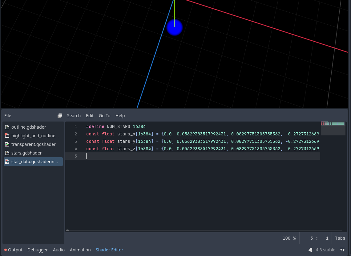Open the zoom level 100 % dropdown

[289, 238]
